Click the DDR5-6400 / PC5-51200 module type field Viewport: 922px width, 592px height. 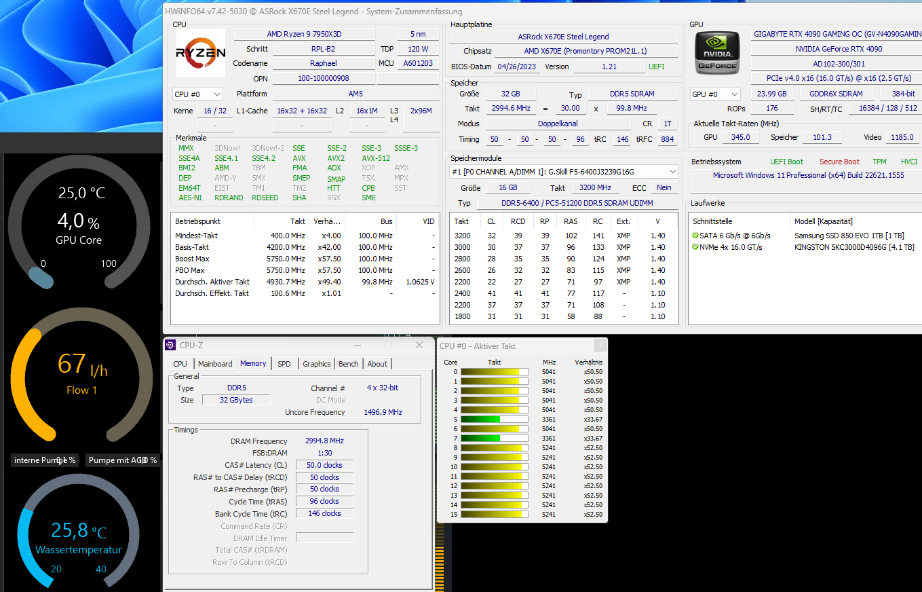coord(576,203)
